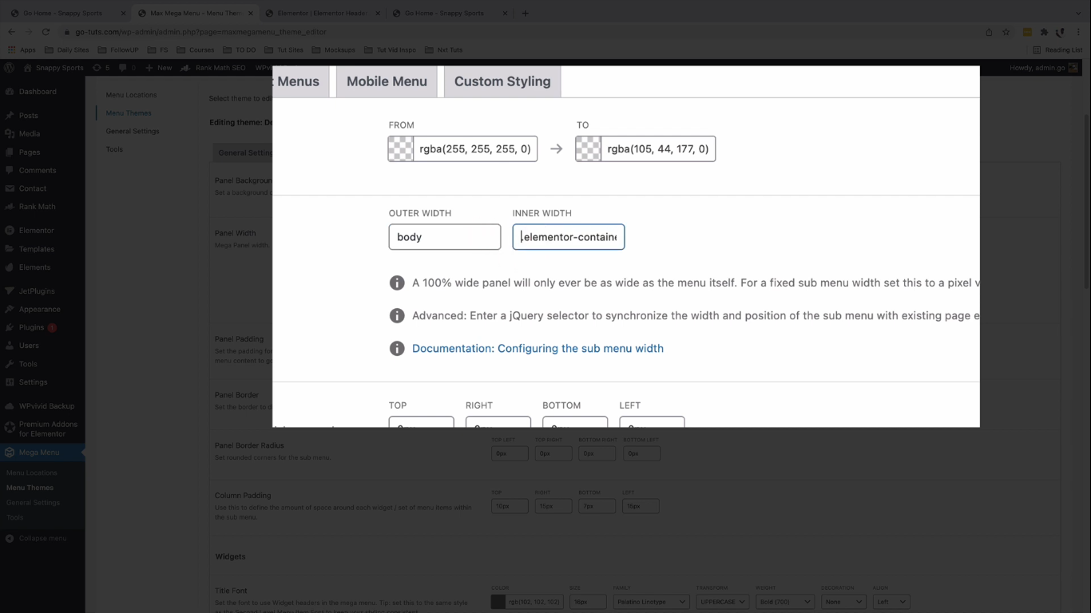
Task: Open the 'Documentation: Configuring the sub menu width' link
Action: point(538,348)
